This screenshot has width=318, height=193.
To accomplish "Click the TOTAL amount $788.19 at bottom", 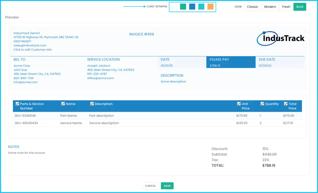I will click(269, 165).
